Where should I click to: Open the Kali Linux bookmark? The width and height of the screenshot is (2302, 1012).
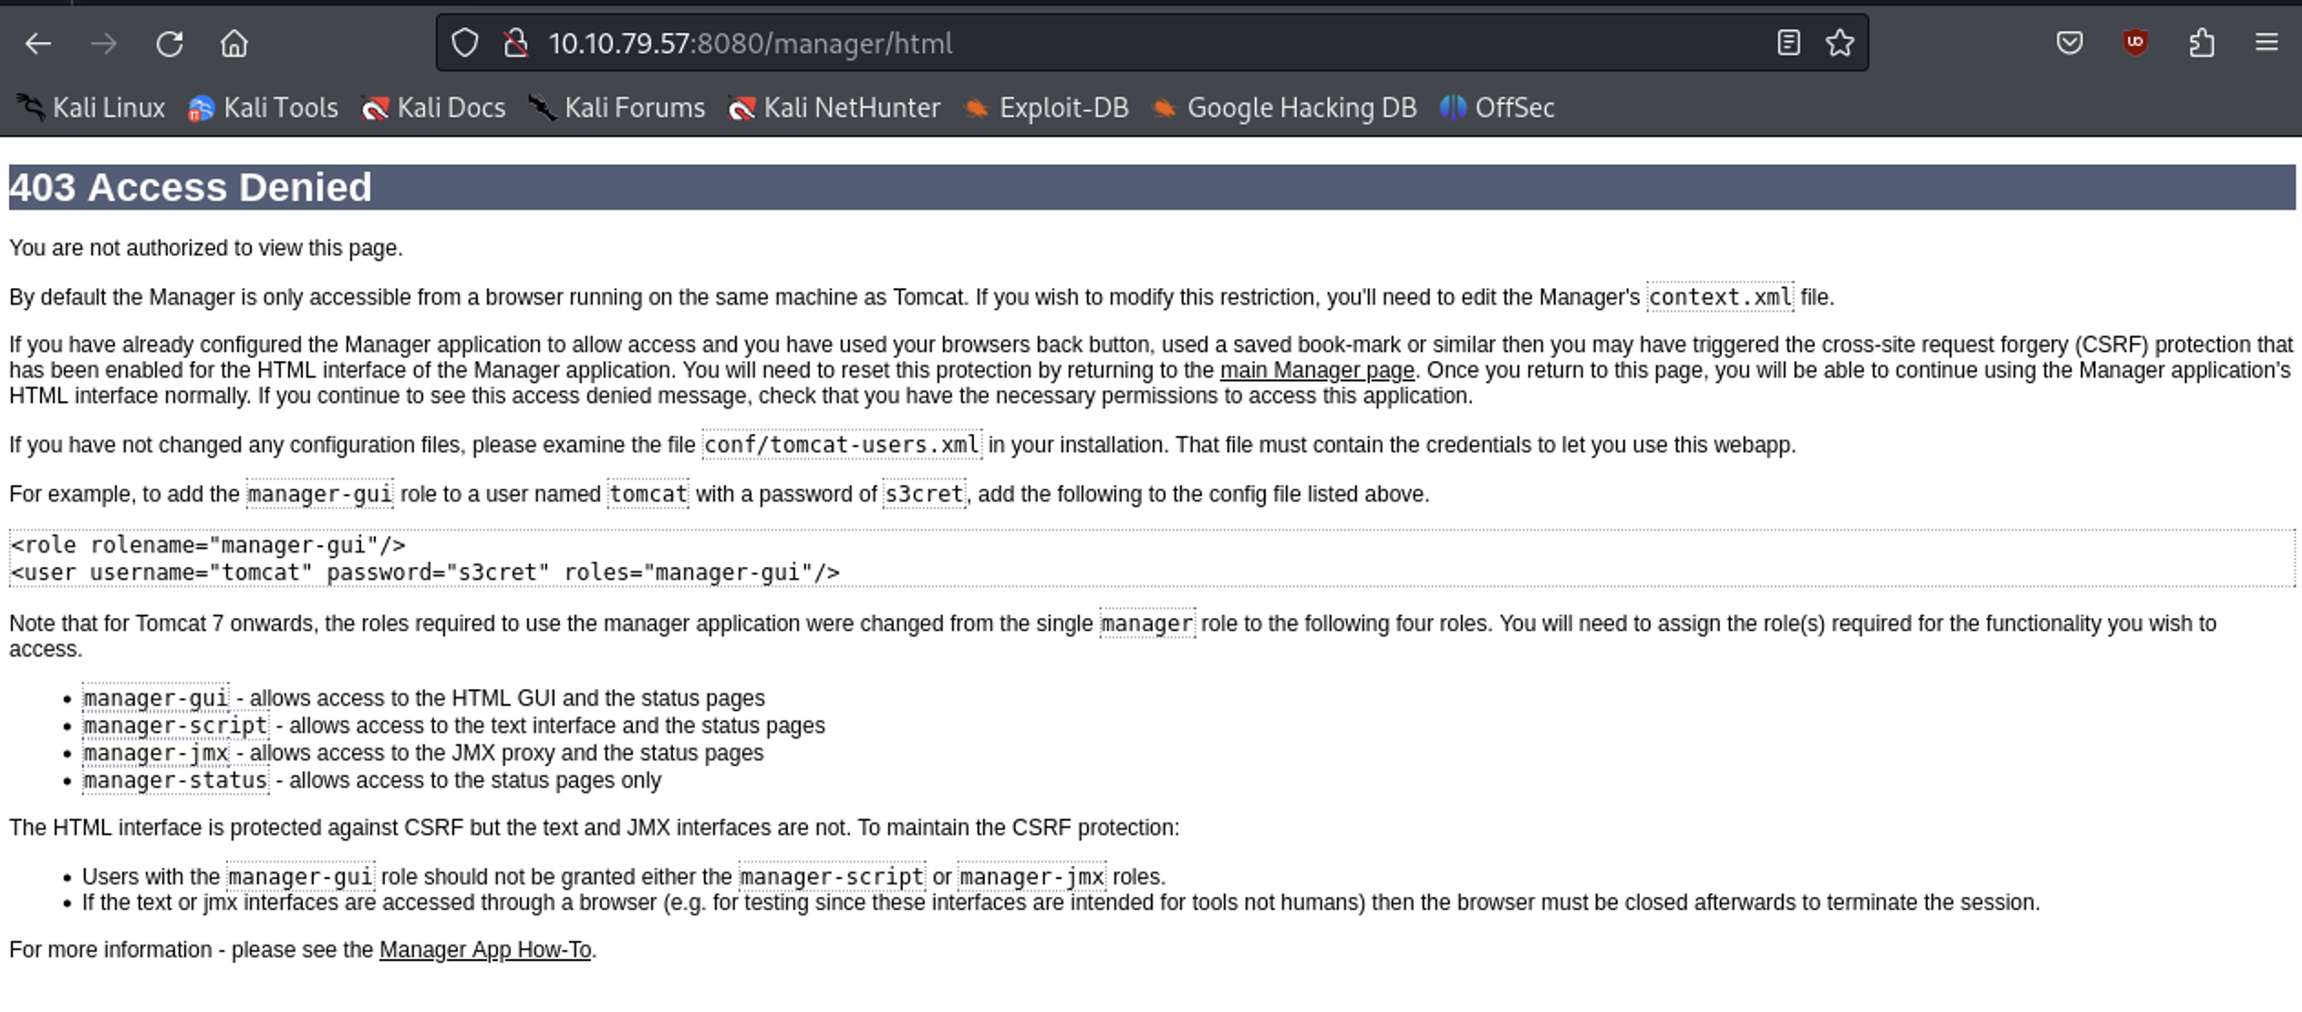click(x=91, y=108)
